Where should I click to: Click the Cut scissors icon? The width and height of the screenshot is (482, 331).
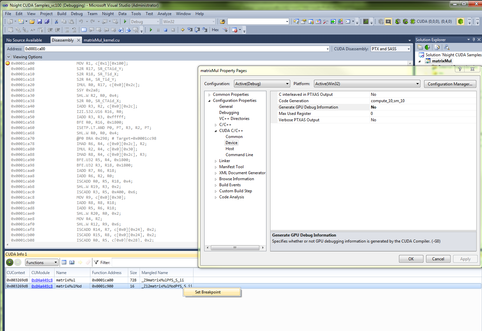tap(56, 21)
